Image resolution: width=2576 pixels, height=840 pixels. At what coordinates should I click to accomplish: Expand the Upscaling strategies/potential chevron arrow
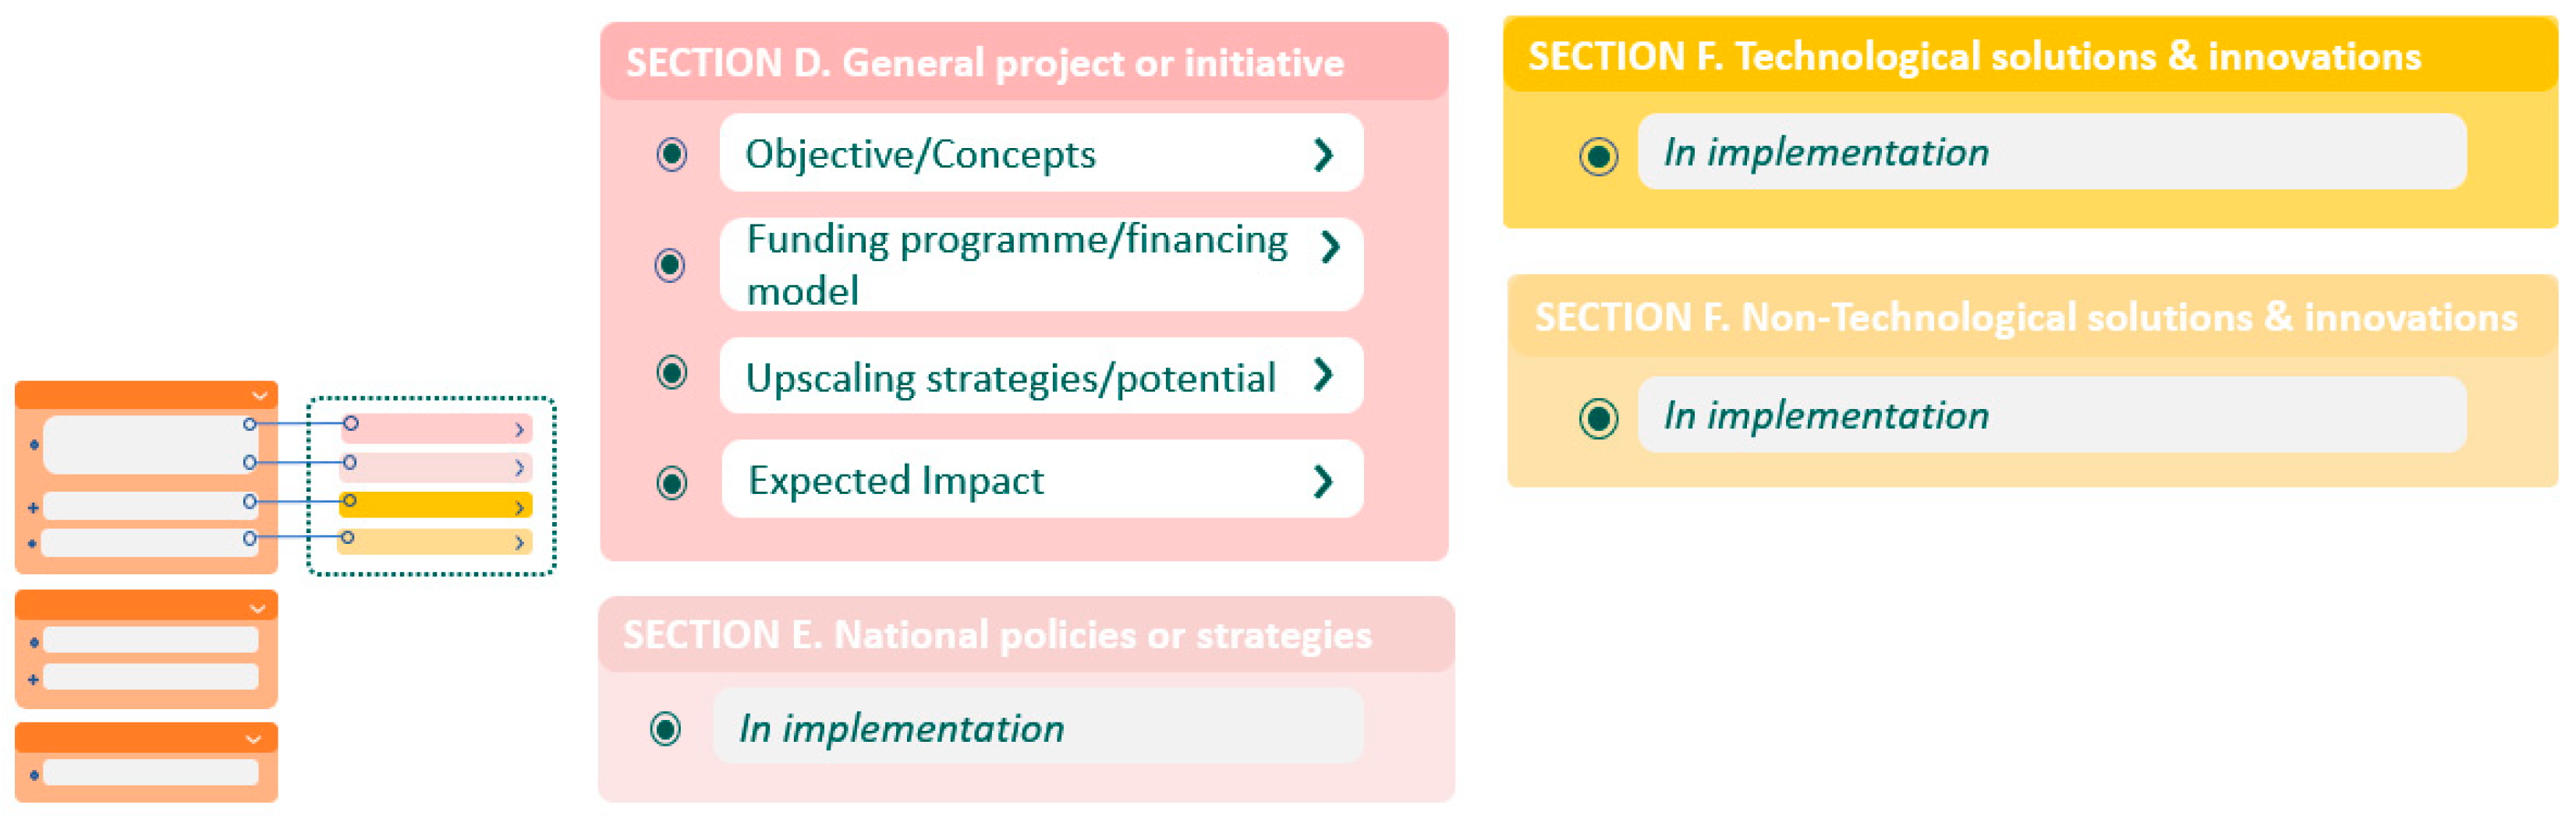[1323, 375]
